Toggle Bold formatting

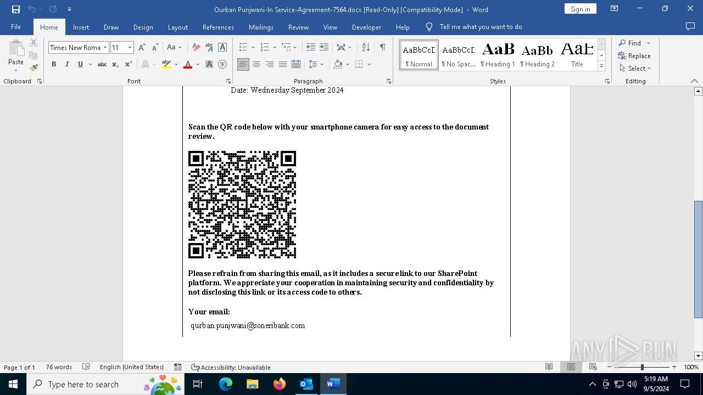[54, 64]
